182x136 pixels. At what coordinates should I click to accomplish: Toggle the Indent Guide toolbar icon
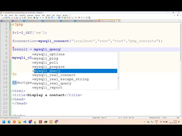tap(59, 18)
